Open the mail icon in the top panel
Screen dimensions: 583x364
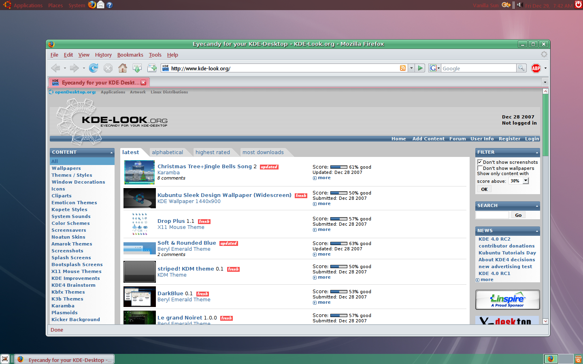coord(101,5)
